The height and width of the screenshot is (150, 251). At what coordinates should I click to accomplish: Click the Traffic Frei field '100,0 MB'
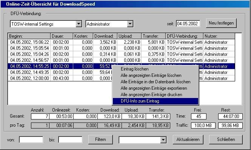[203, 126]
